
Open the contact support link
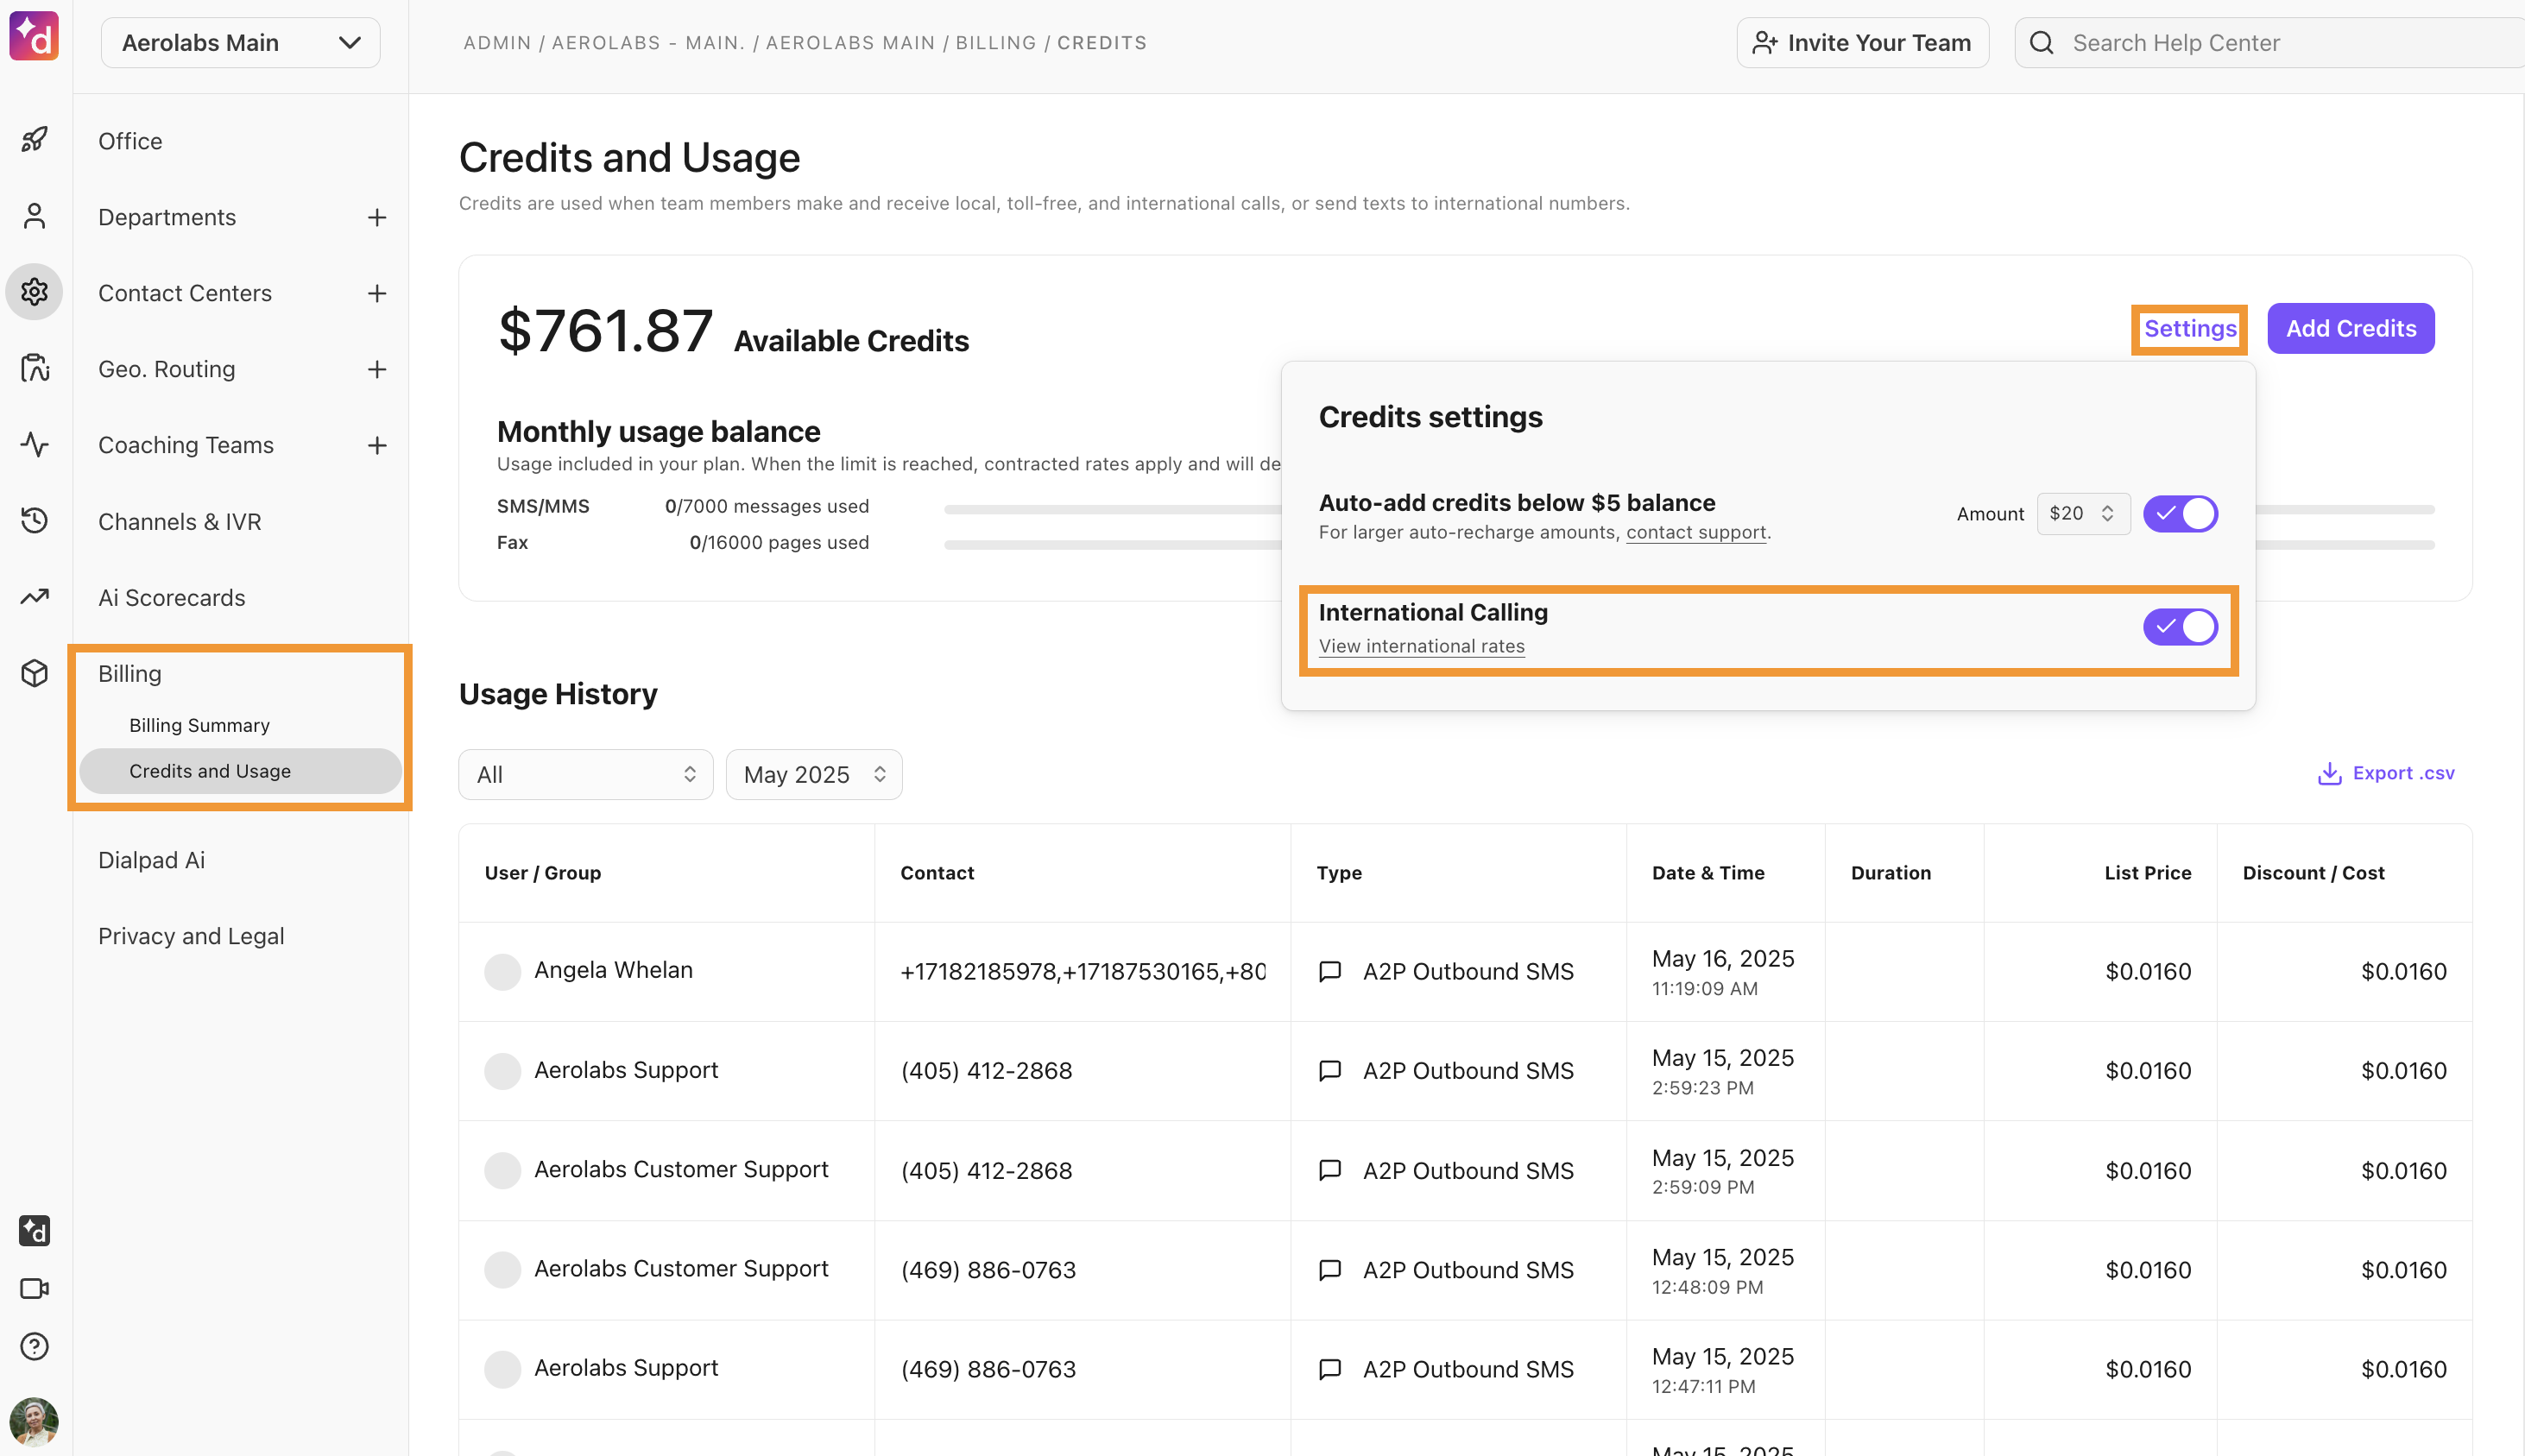pos(1696,532)
